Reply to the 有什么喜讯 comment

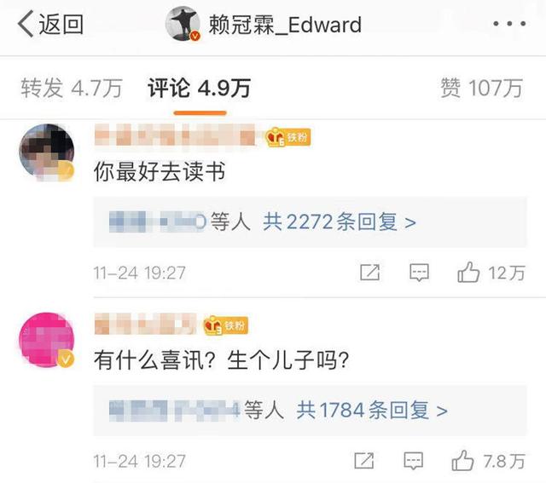point(413,461)
